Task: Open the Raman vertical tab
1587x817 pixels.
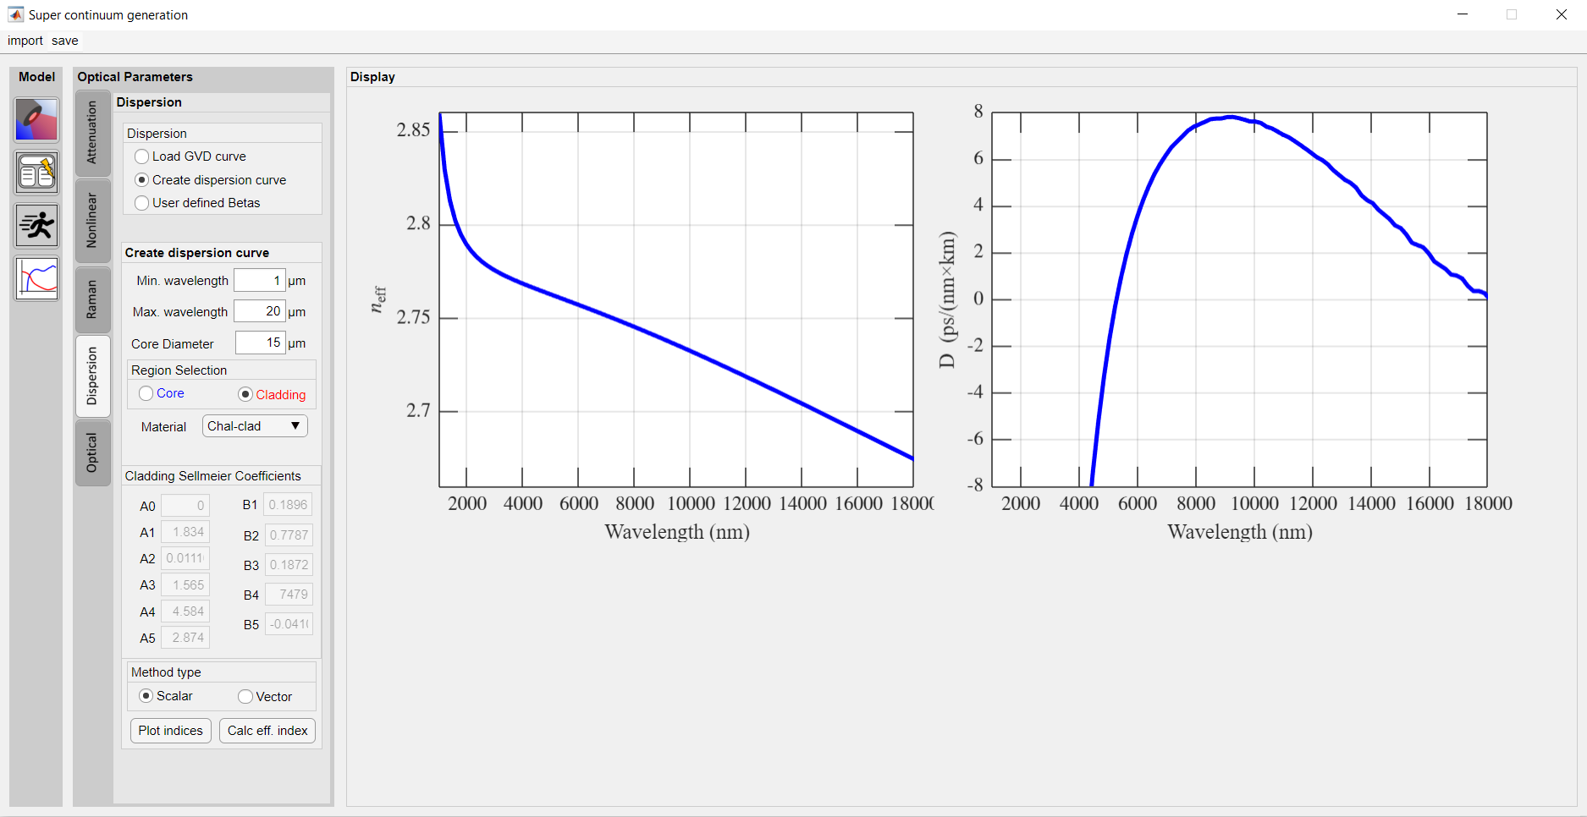Action: (x=92, y=300)
